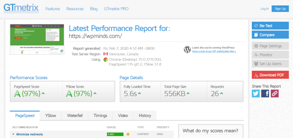
Task: Click the https://wpminds.com/ URL text
Action: [x=96, y=36]
